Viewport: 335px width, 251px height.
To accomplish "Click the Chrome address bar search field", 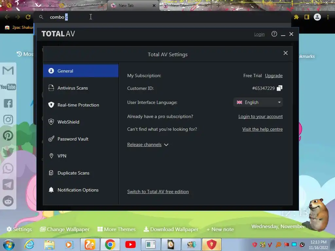I will [x=162, y=17].
